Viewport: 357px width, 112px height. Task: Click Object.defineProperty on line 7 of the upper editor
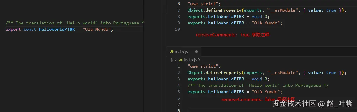click(x=214, y=10)
